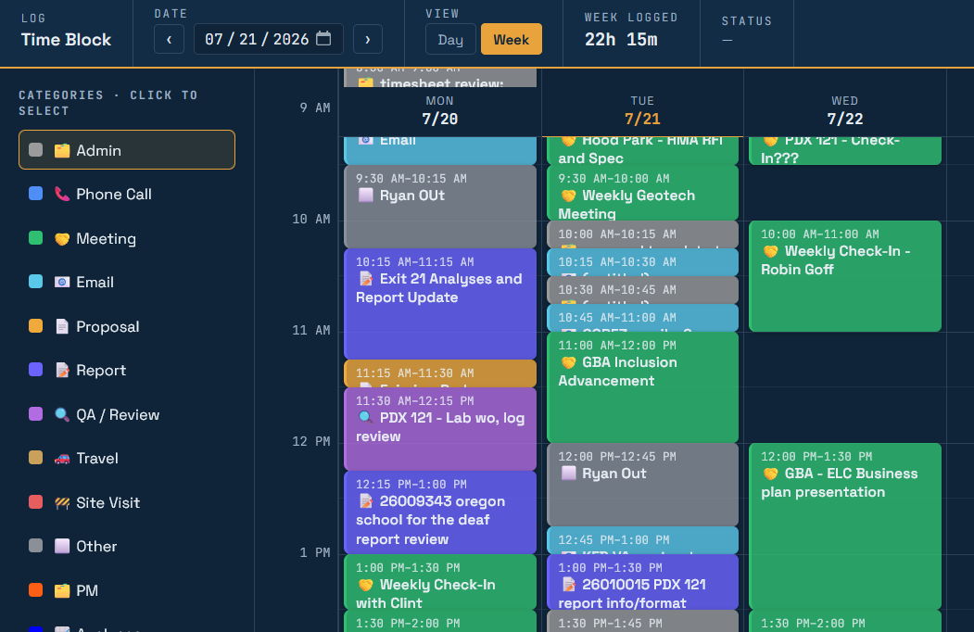Screen dimensions: 974x632
Task: Open the Wednesday 7/22 column header
Action: tap(845, 110)
